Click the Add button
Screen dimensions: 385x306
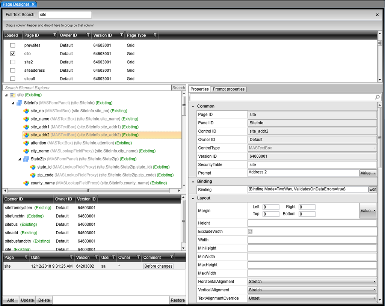pyautogui.click(x=11, y=300)
